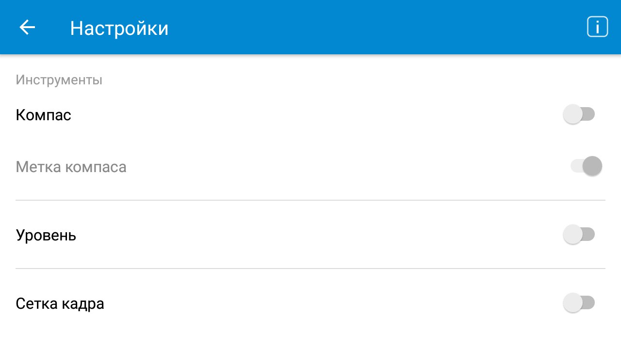Tap the back arrow in the header
The image size is (621, 349).
pos(27,28)
